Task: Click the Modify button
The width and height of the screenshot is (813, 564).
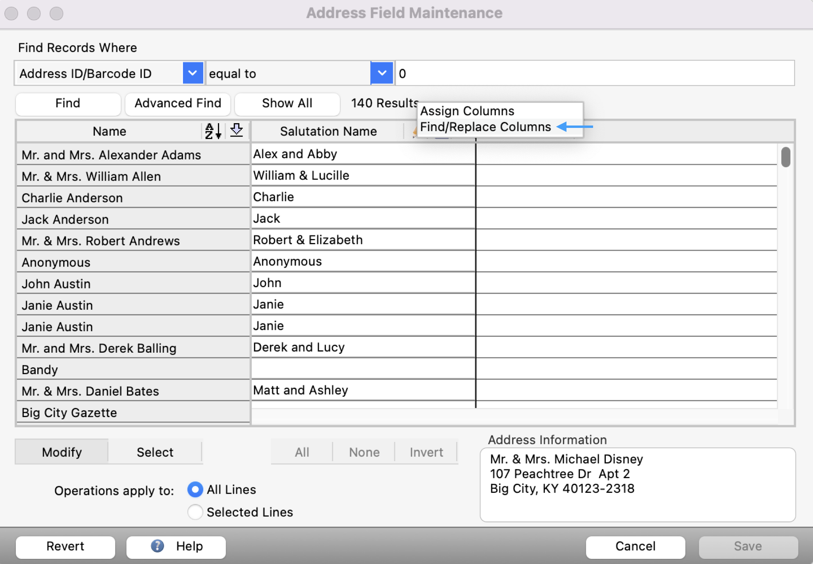Action: point(62,452)
